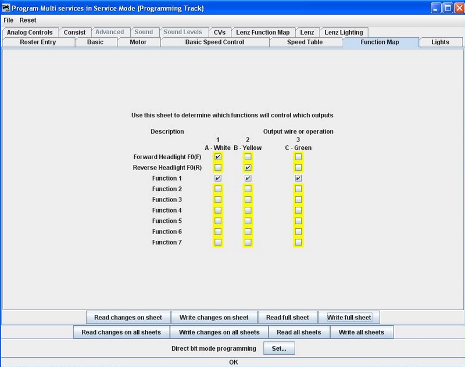This screenshot has height=367, width=465.
Task: Switch to the Consist tab
Action: click(x=74, y=33)
